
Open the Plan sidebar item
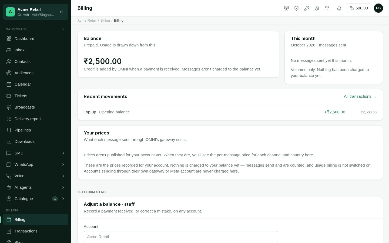36,240
